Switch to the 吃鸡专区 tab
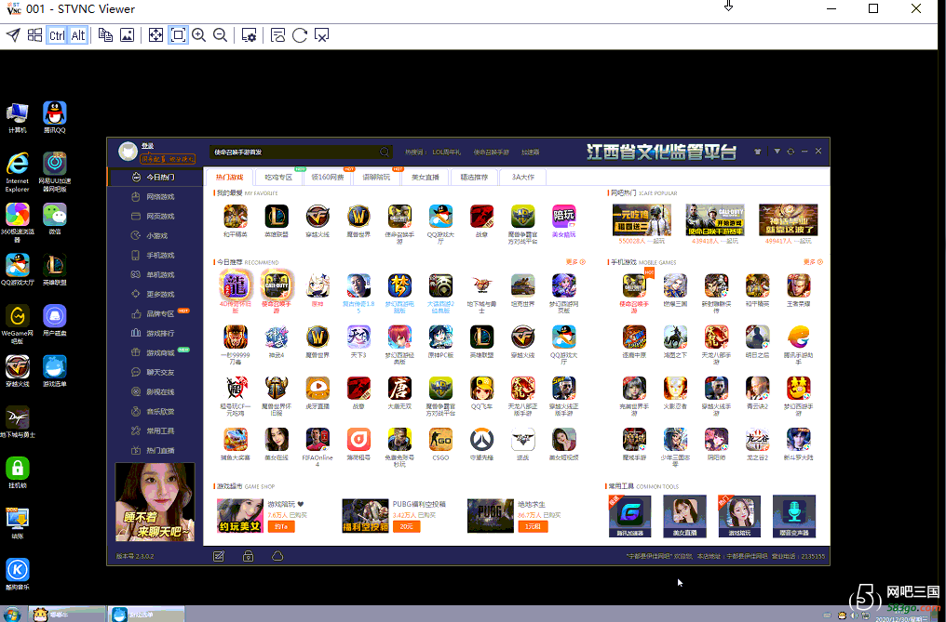 278,177
